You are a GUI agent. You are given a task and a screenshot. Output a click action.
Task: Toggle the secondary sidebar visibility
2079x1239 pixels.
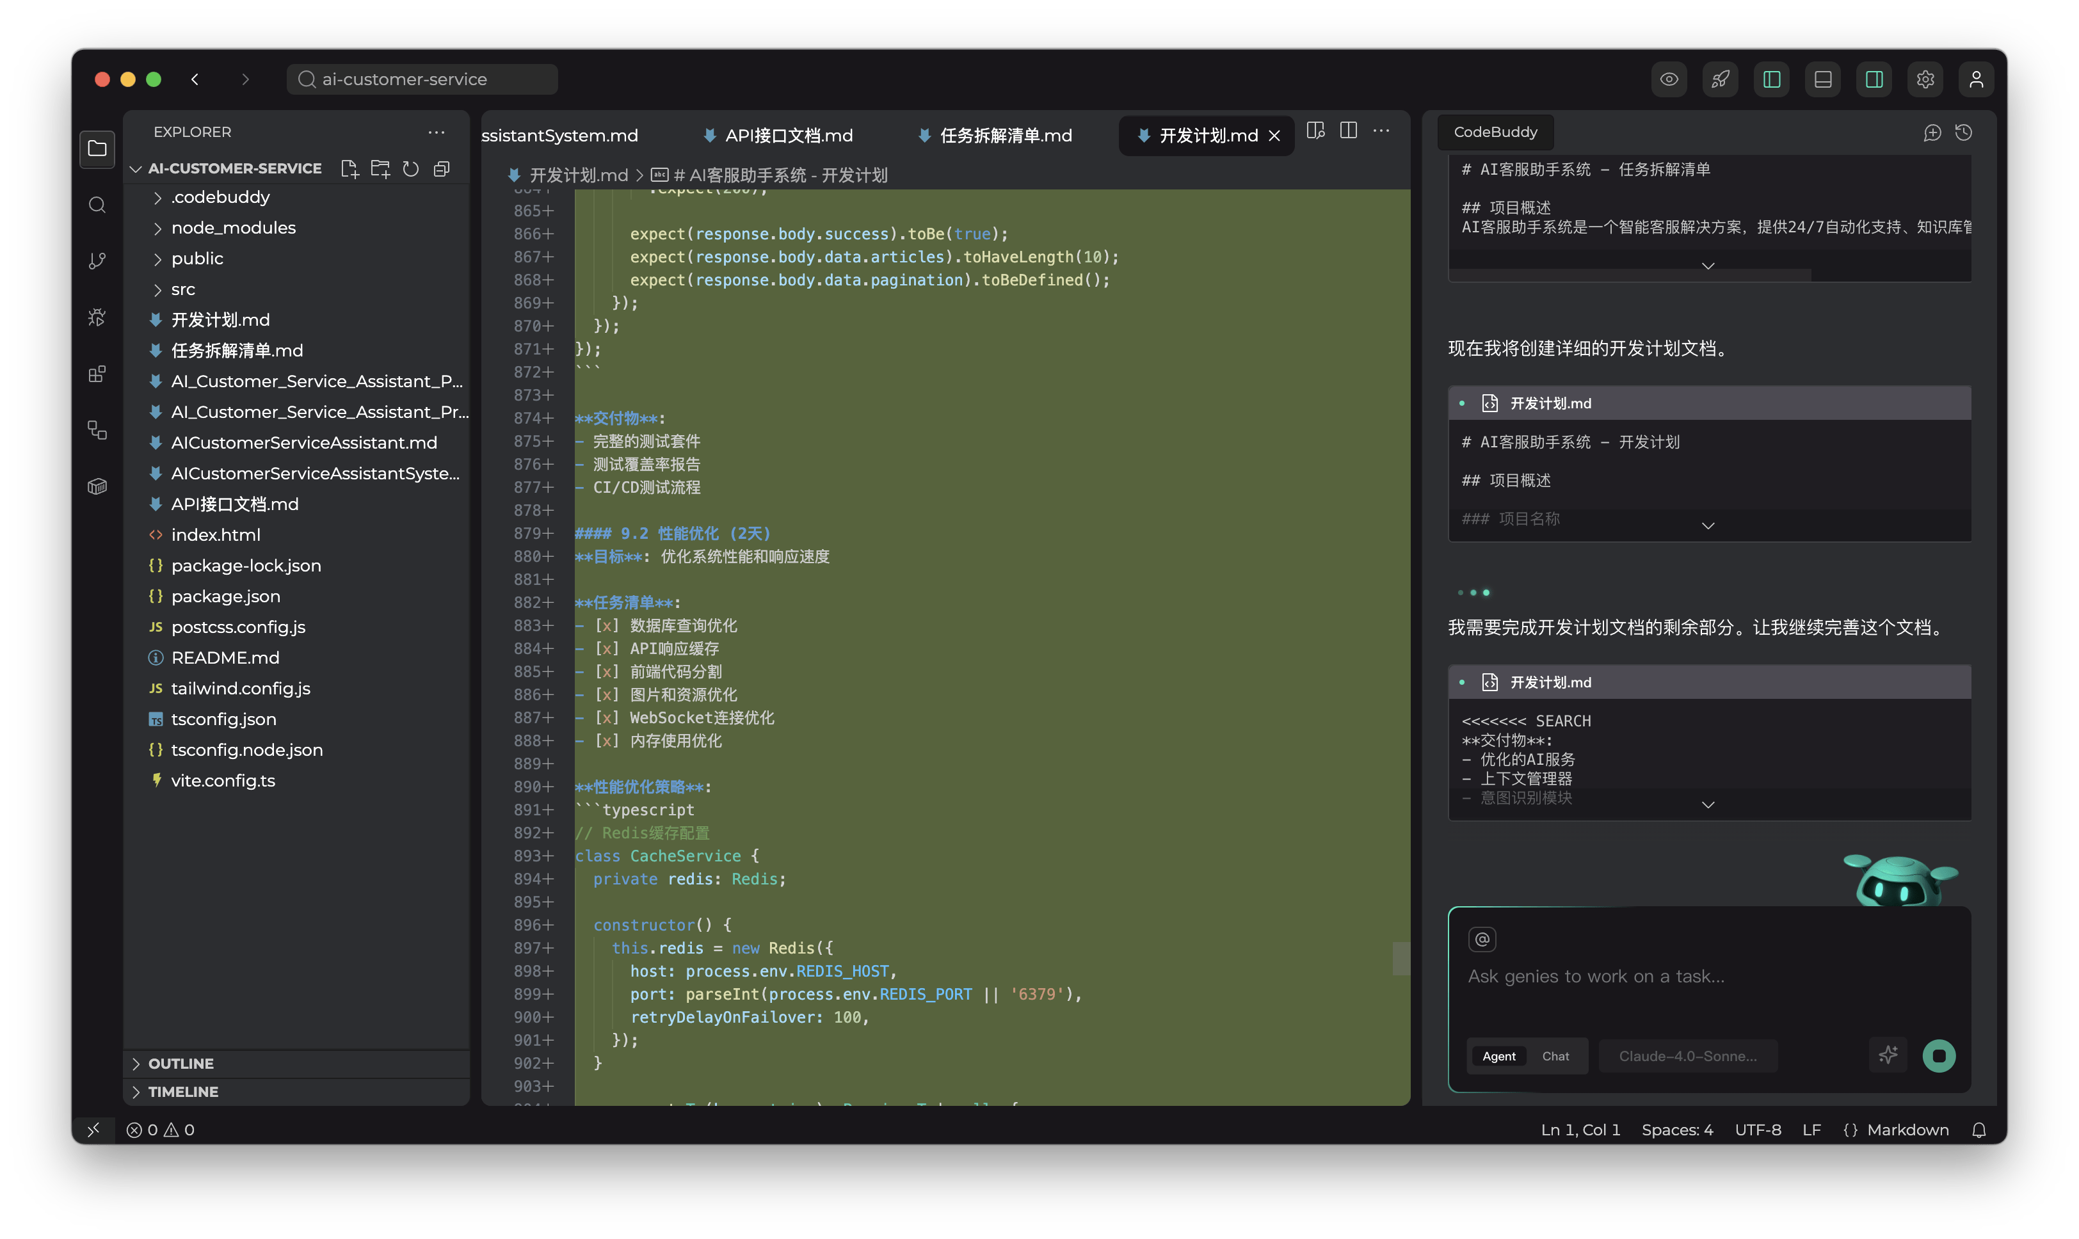pos(1874,79)
